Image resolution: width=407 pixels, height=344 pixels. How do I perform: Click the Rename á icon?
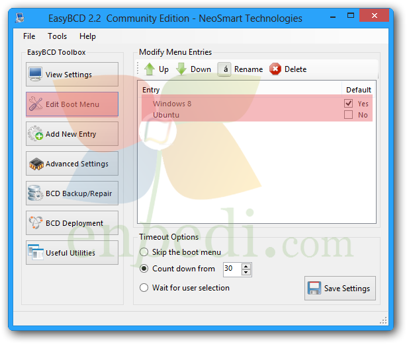(224, 69)
